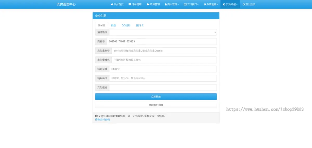
Task: Open the 修改支付密码 link
Action: pyautogui.click(x=102, y=119)
